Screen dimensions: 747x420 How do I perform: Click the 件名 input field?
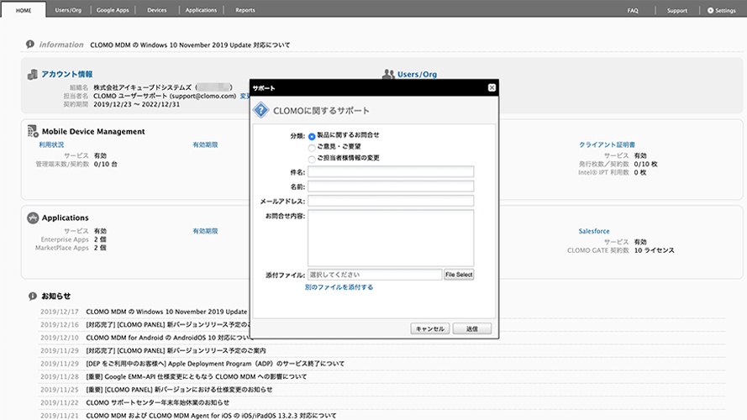coord(391,172)
